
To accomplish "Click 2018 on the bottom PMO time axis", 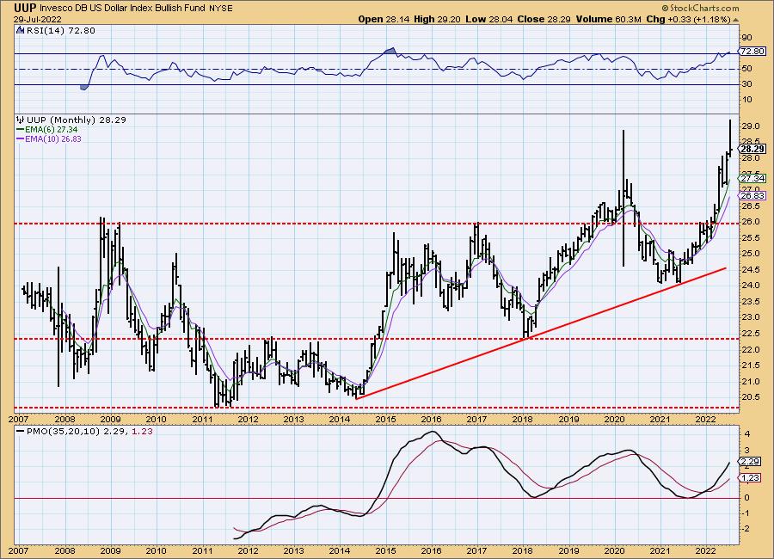I will pyautogui.click(x=523, y=550).
